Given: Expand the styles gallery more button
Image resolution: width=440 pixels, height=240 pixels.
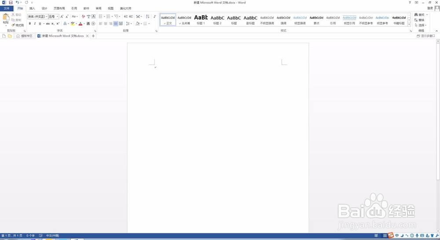Looking at the screenshot, I should 409,25.
